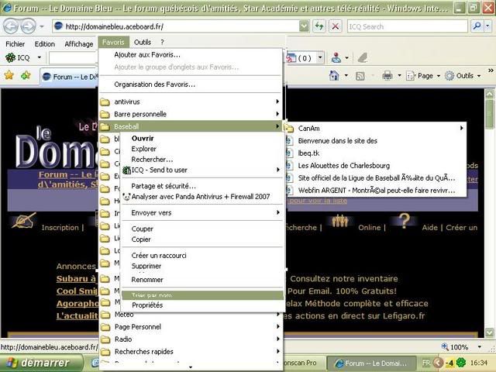Viewport: 496px width, 372px height.
Task: Click the ICQ flower icon in system tray
Action: 461,363
